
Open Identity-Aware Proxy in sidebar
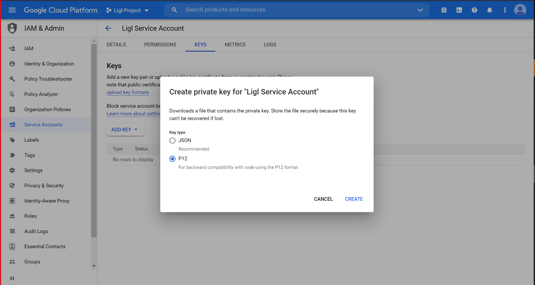tap(46, 201)
